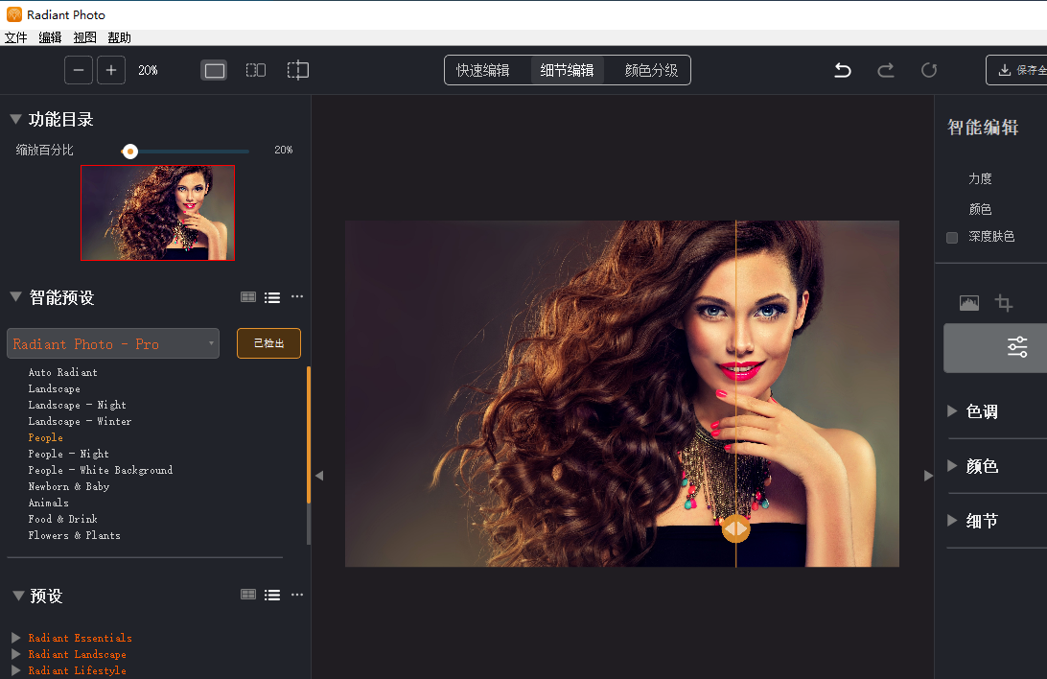This screenshot has height=679, width=1047.
Task: Switch 智能预设 to list view
Action: 272,297
